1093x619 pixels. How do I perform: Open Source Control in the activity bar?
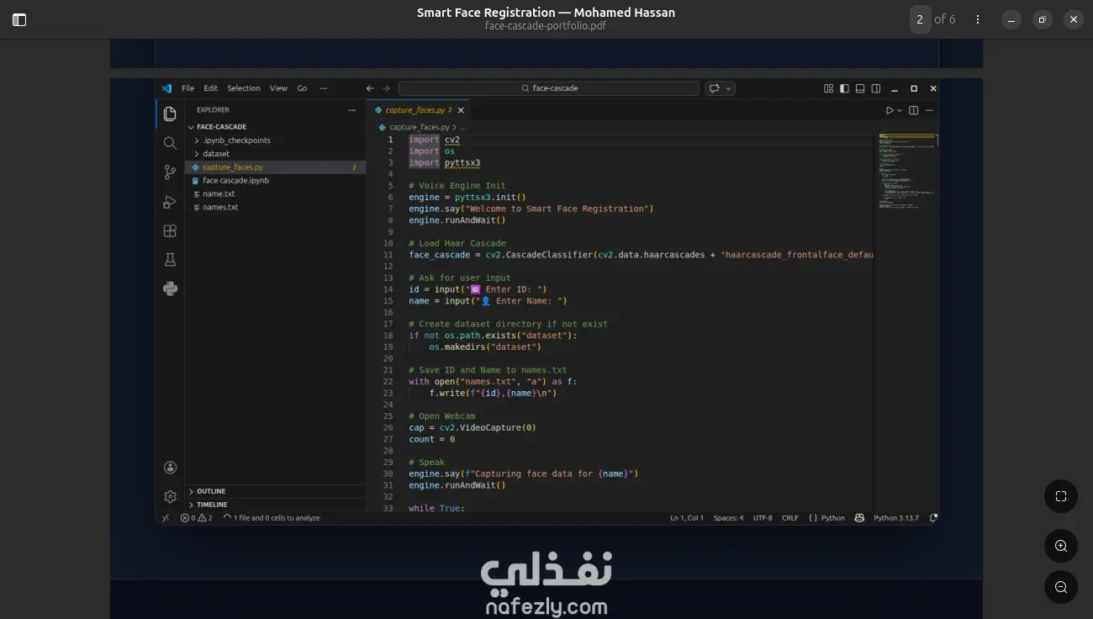(x=170, y=172)
